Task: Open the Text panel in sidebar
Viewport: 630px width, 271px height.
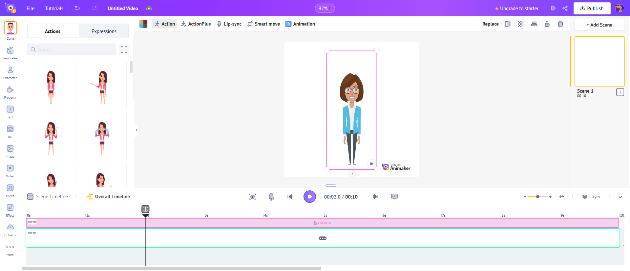Action: (x=10, y=112)
